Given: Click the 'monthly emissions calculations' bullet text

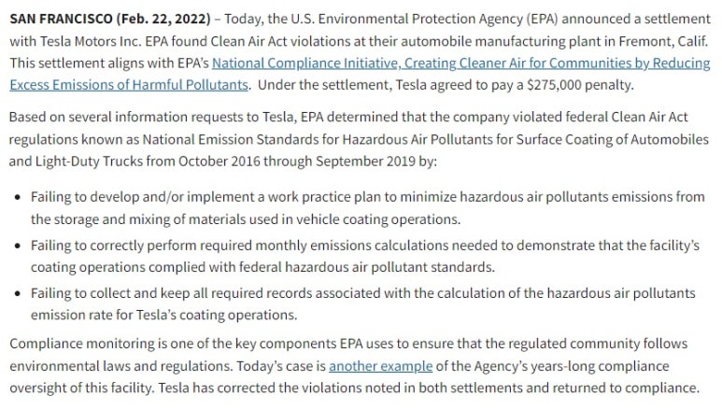Looking at the screenshot, I should coord(351,246).
